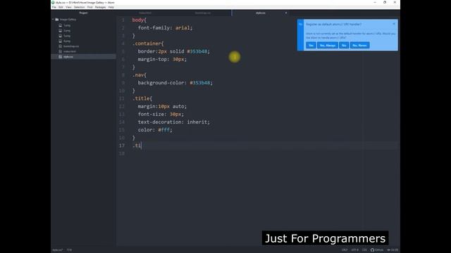Click No in the URI handler notification

(x=344, y=45)
